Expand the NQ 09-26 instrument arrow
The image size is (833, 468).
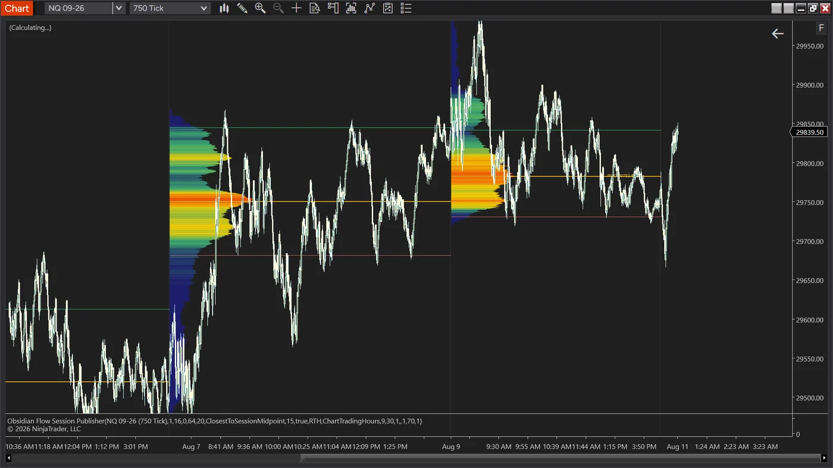click(x=119, y=8)
